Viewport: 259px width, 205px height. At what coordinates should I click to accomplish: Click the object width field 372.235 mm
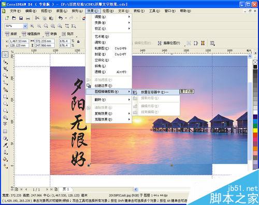point(45,41)
